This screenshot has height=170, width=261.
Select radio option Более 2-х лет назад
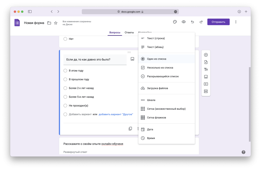pos(65,88)
